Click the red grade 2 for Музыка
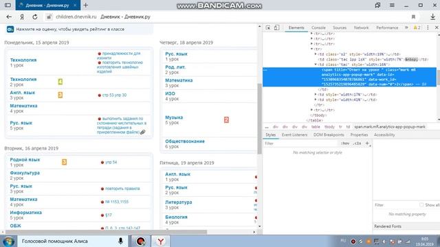Screen dimensions: 440x247 coord(226,120)
